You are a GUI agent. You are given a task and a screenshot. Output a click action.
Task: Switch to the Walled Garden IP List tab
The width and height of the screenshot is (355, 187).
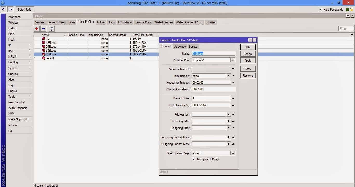189,22
